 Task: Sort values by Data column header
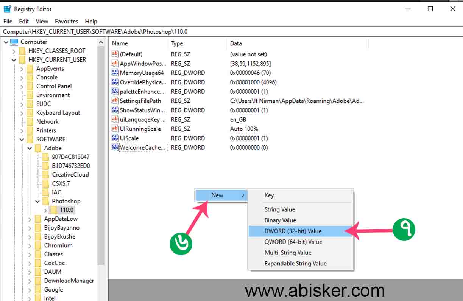click(x=298, y=43)
